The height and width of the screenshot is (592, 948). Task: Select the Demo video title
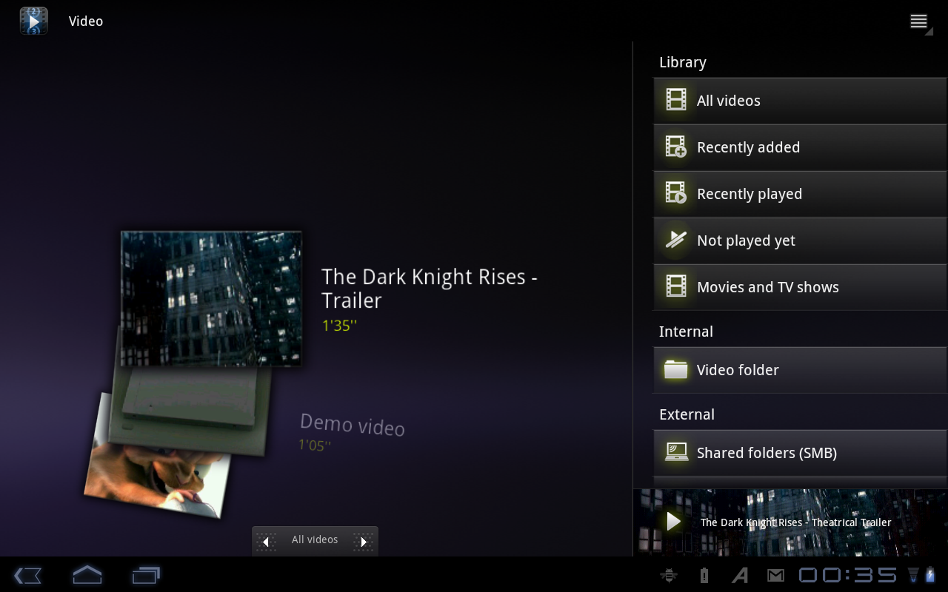pyautogui.click(x=353, y=424)
